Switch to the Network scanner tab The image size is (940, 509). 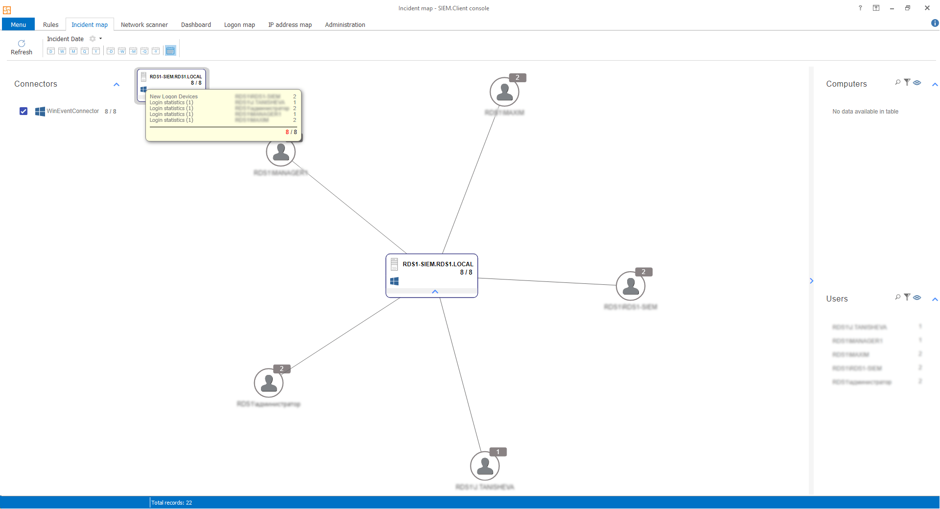[x=144, y=24]
